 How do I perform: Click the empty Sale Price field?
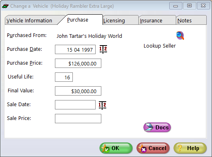click(x=78, y=119)
